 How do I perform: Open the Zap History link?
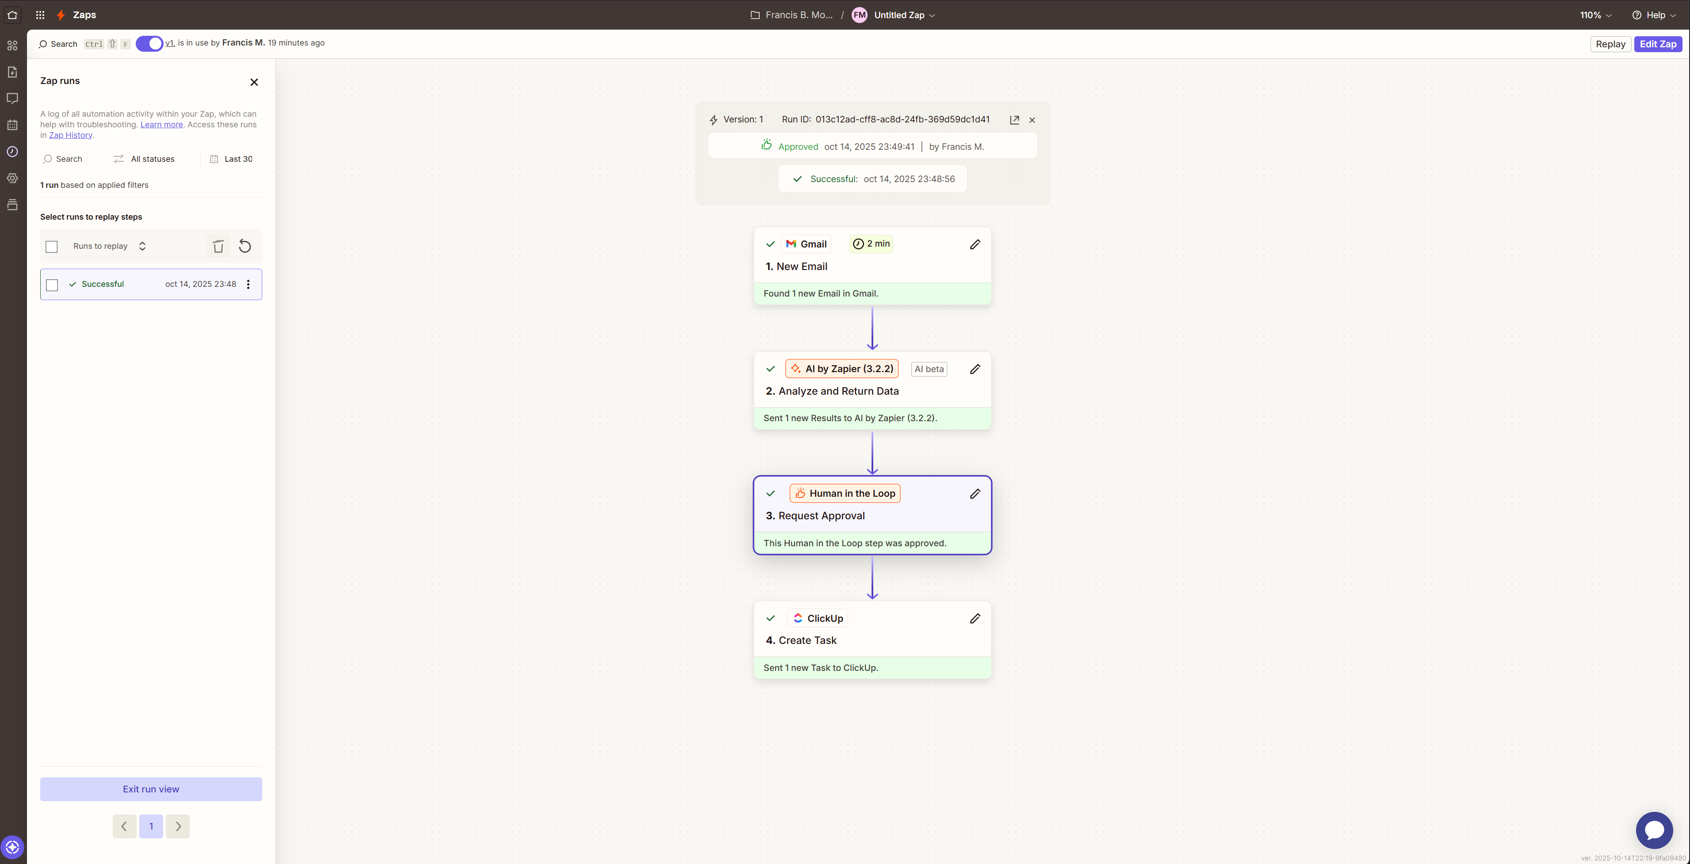(70, 135)
